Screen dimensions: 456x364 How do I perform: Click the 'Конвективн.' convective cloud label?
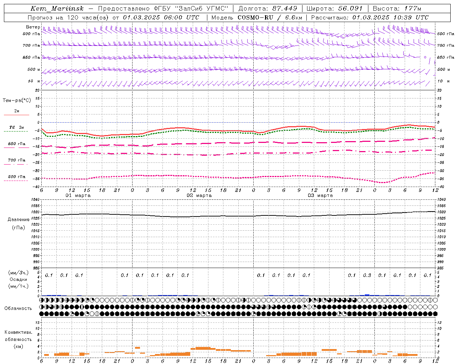pyautogui.click(x=18, y=332)
